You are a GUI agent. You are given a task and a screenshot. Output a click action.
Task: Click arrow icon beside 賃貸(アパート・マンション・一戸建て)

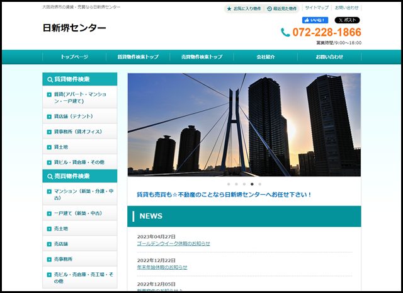(49, 95)
